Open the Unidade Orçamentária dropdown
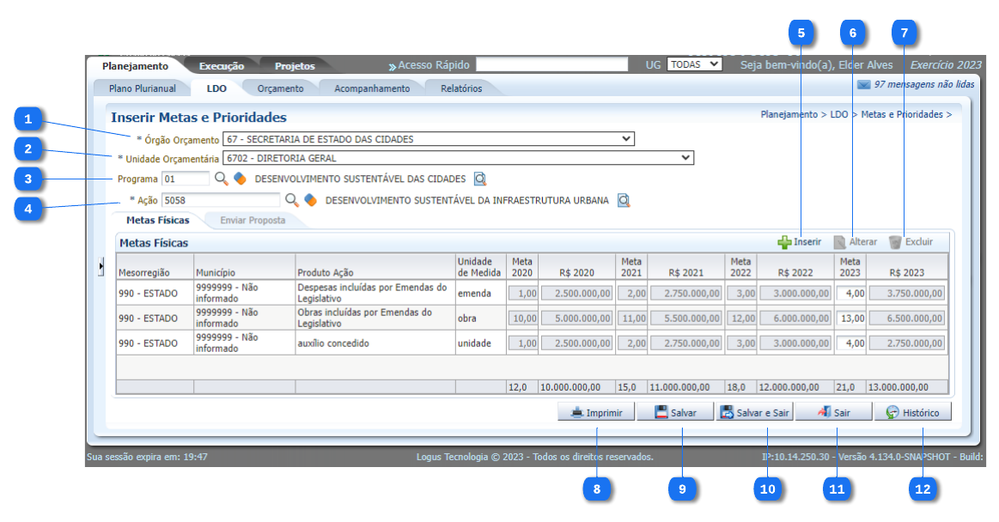This screenshot has height=522, width=999. 685,158
